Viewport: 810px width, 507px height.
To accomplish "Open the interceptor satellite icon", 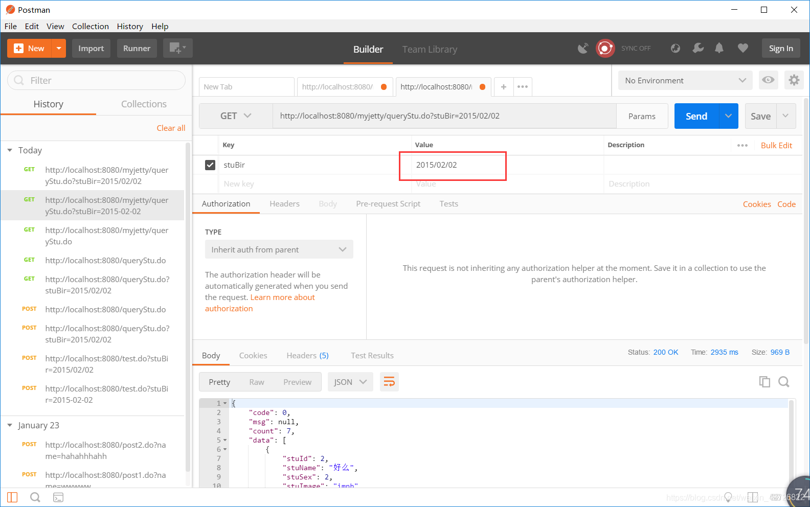I will [x=583, y=48].
